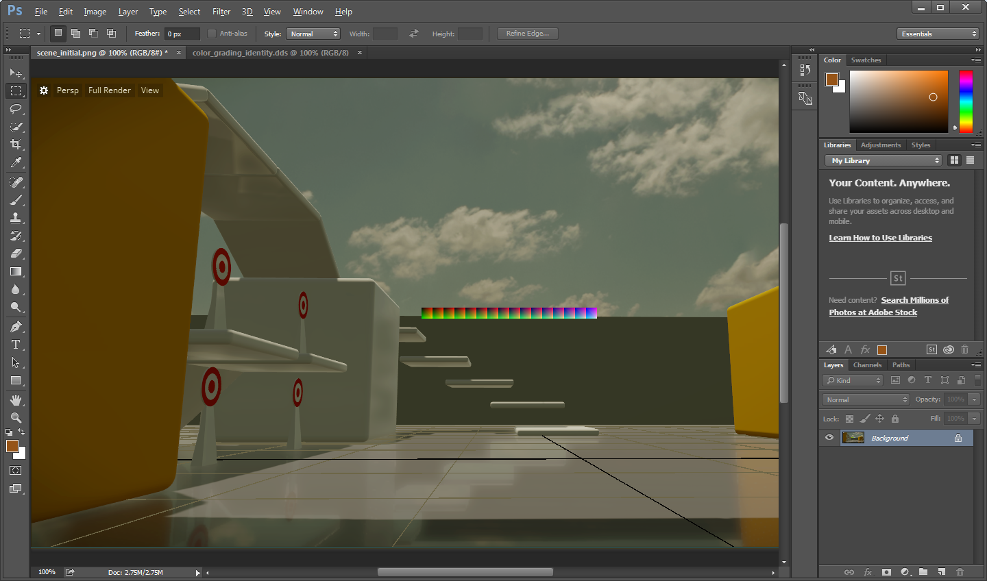Hide the Background layer visibility

(x=829, y=437)
